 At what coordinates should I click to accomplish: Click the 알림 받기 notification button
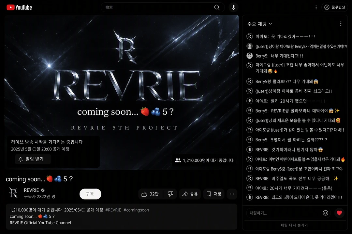pos(33,159)
